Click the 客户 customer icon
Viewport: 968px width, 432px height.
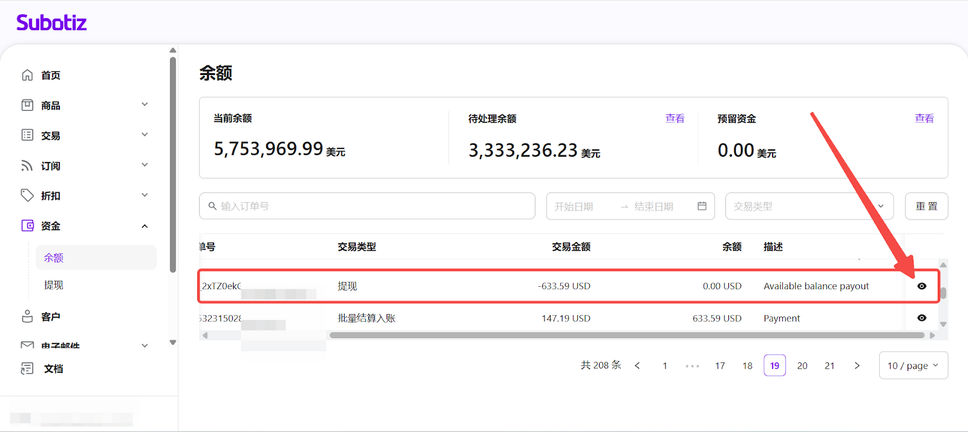27,316
